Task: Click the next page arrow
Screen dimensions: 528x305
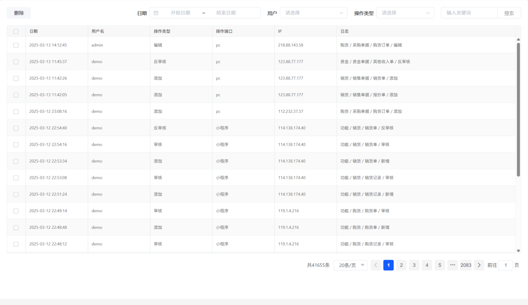Action: (x=479, y=265)
